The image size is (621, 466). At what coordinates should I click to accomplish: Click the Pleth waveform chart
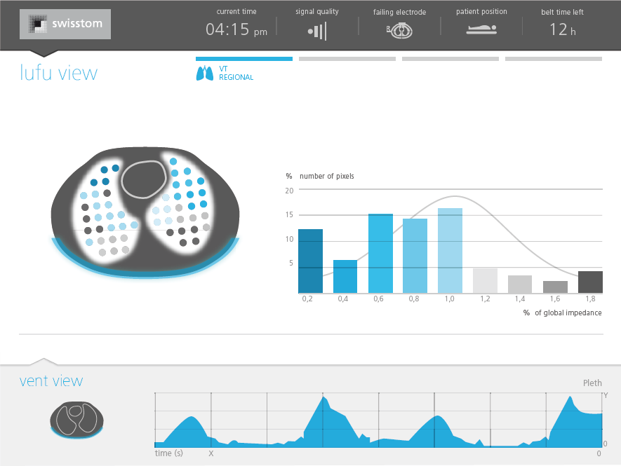point(379,420)
